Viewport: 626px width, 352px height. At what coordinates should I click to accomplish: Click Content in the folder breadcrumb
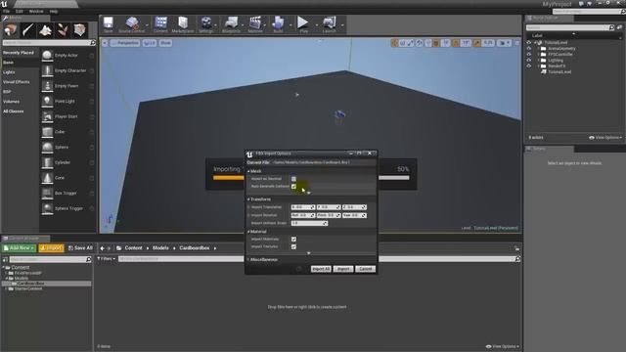133,247
